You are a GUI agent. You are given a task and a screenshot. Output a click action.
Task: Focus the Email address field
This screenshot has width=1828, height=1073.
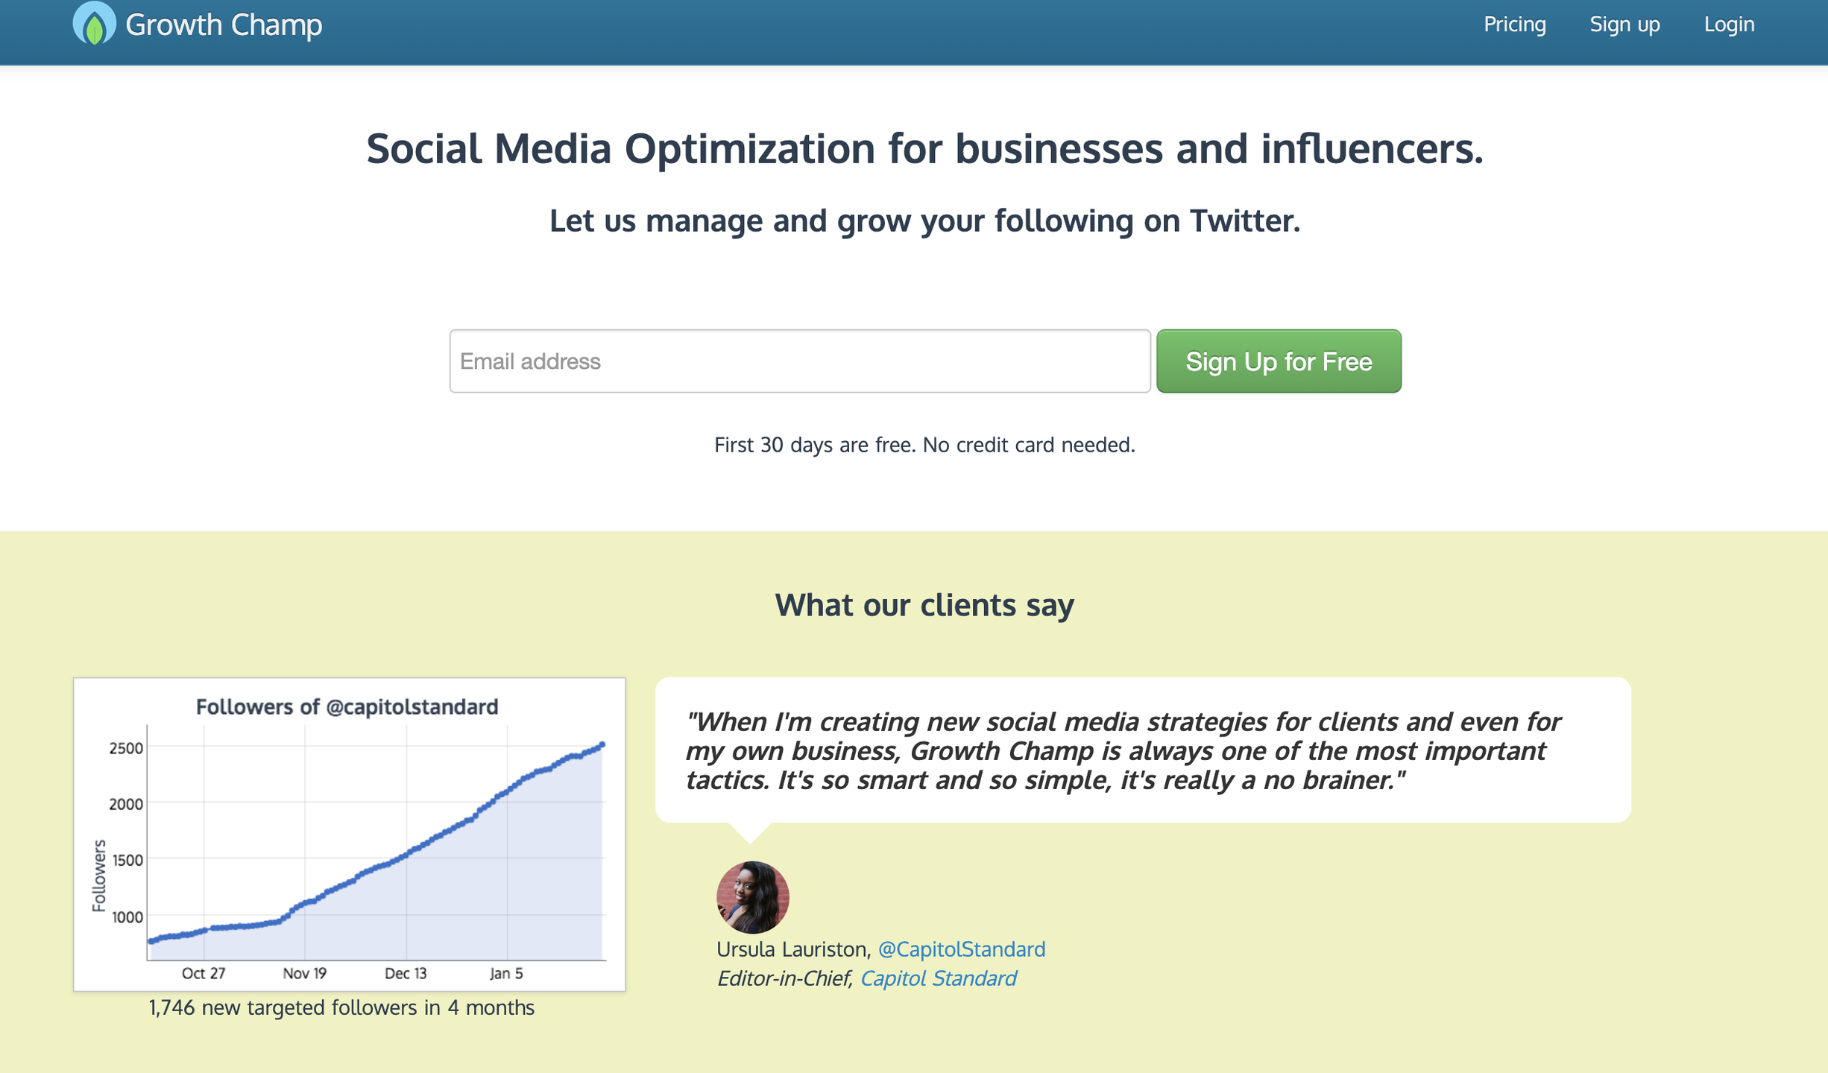click(799, 361)
